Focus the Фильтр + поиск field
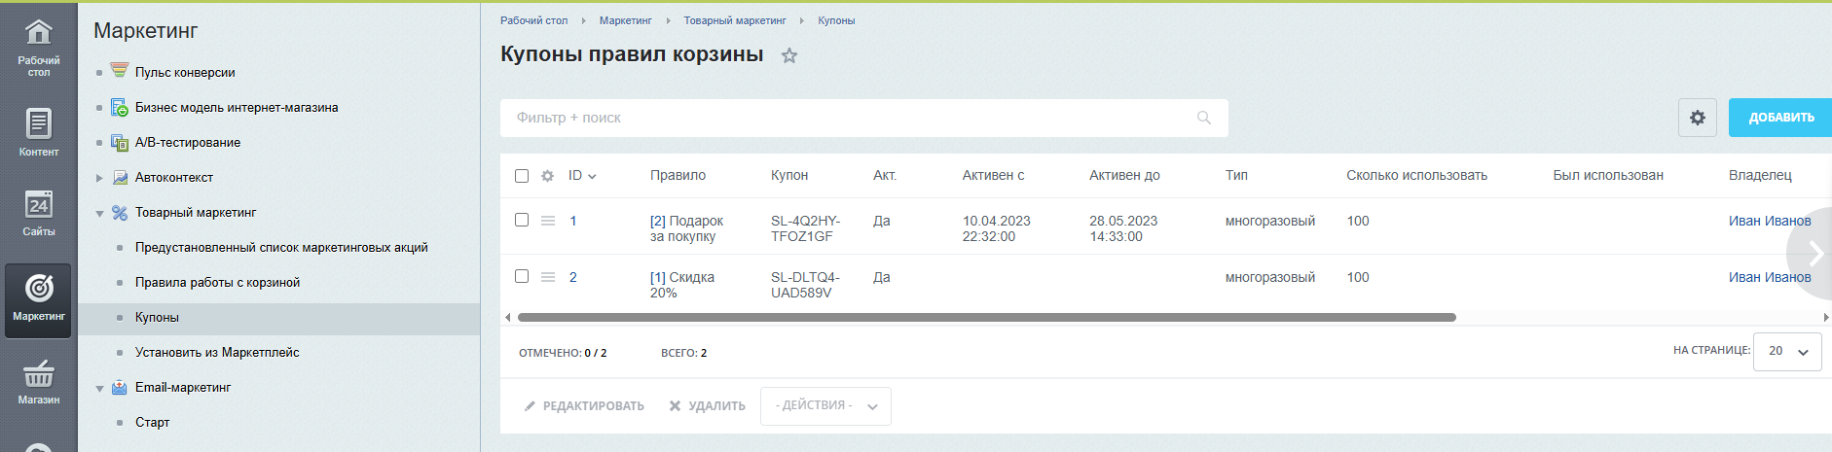 tap(864, 118)
